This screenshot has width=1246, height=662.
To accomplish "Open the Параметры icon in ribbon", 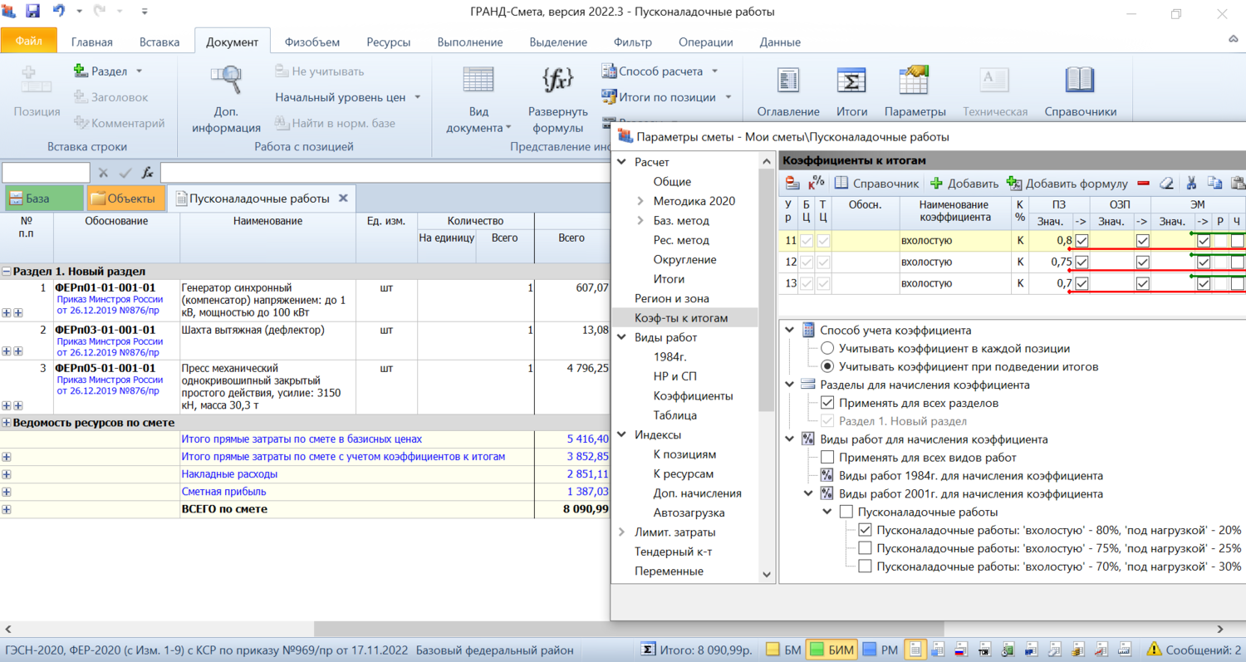I will tap(915, 81).
